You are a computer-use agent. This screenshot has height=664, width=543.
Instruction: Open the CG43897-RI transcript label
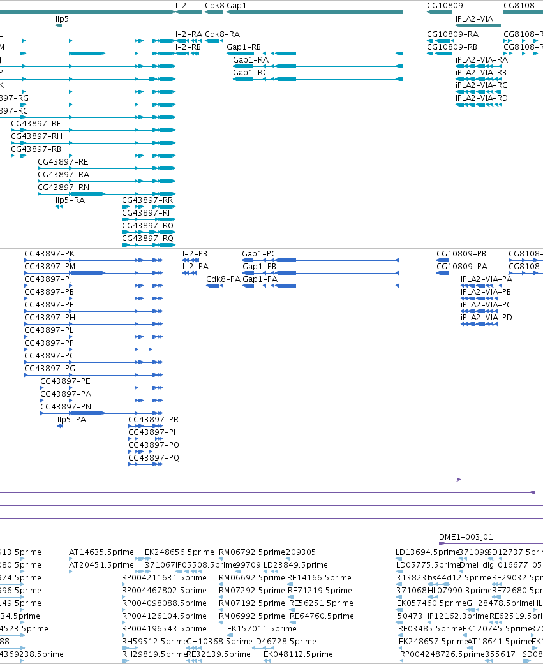(x=145, y=212)
